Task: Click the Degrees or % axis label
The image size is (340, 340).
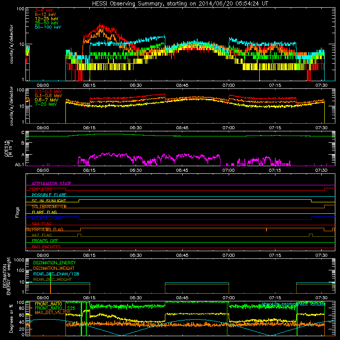Action: [x=11, y=318]
